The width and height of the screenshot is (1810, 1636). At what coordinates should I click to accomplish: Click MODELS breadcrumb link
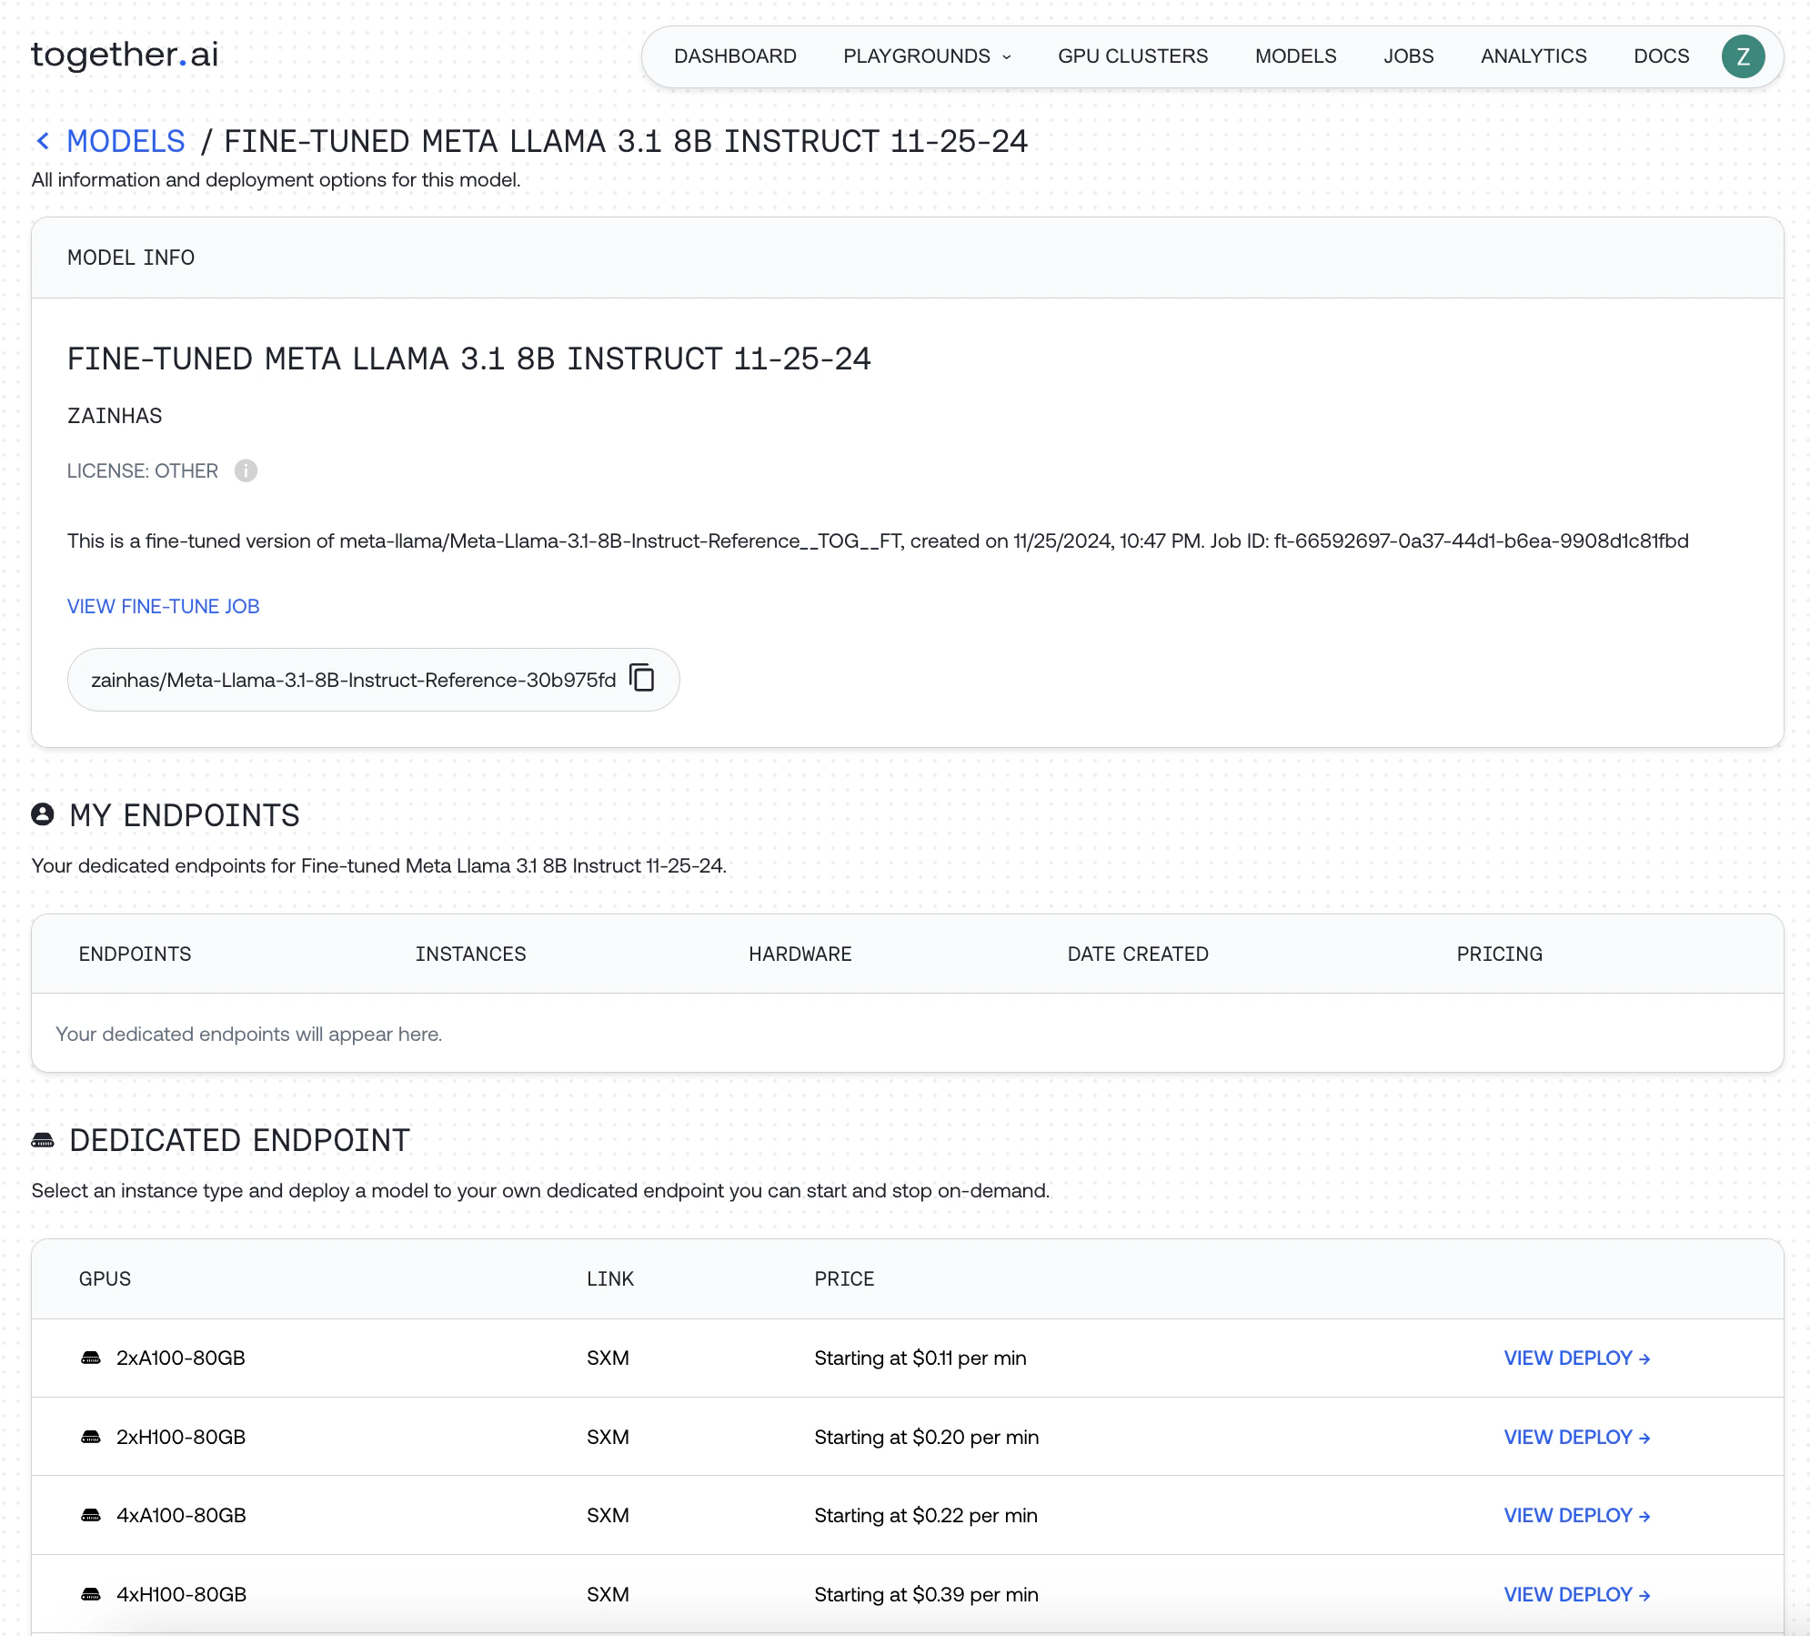[x=126, y=141]
